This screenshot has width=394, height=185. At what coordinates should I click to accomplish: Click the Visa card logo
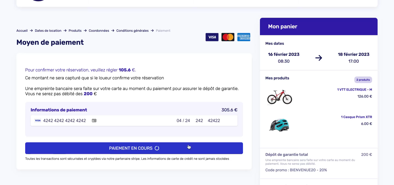(x=212, y=37)
